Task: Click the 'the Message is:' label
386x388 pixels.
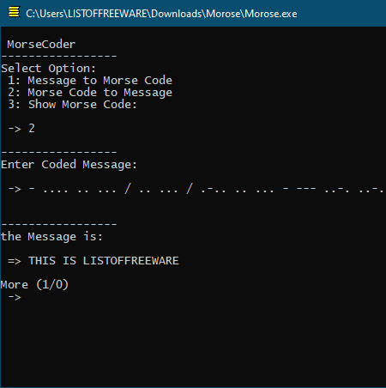Action: point(51,237)
